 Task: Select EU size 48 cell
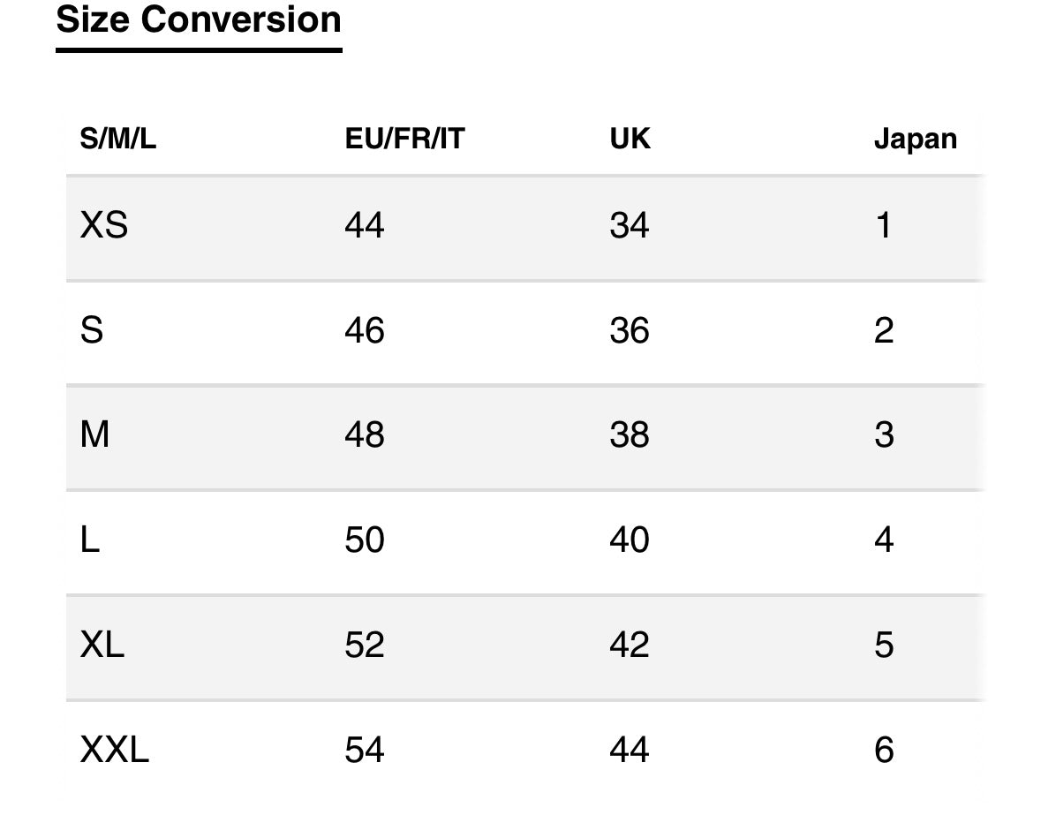click(364, 435)
